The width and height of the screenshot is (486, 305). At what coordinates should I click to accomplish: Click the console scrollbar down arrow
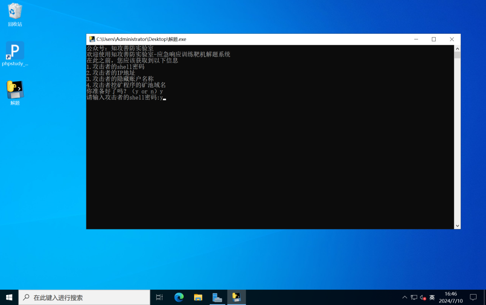pyautogui.click(x=457, y=226)
